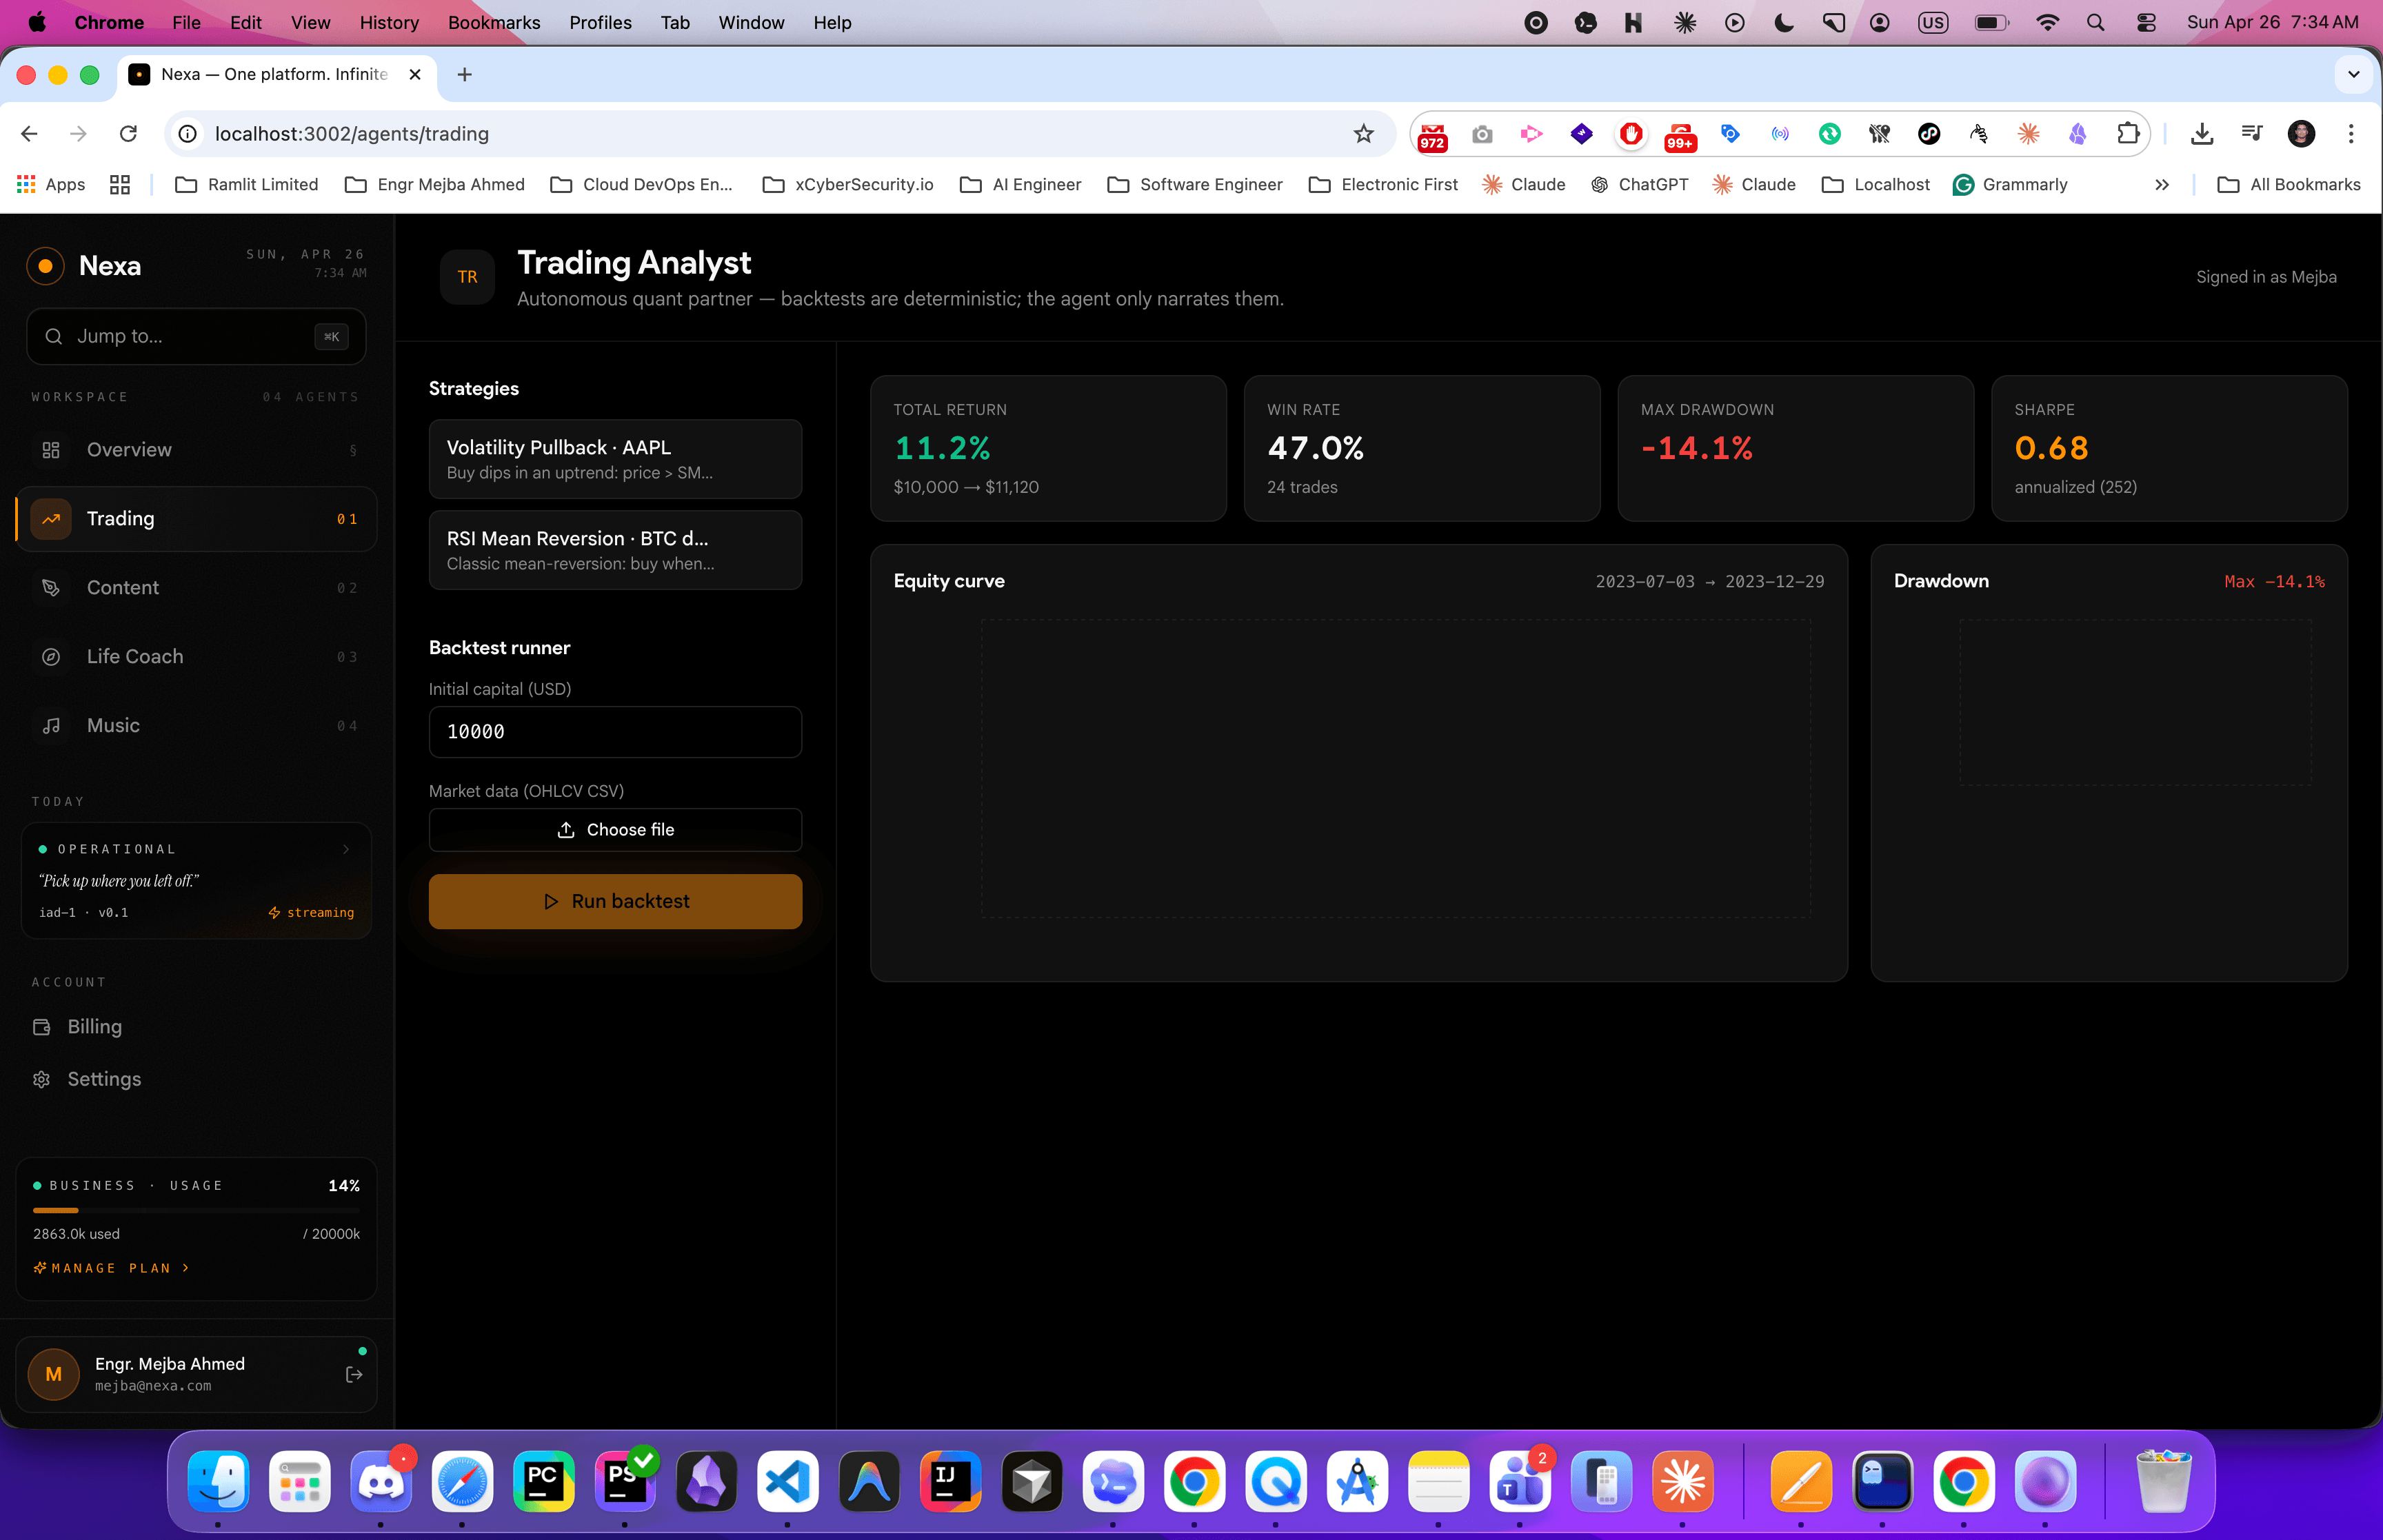Focus the Jump to search box
This screenshot has width=2383, height=1540.
point(196,336)
